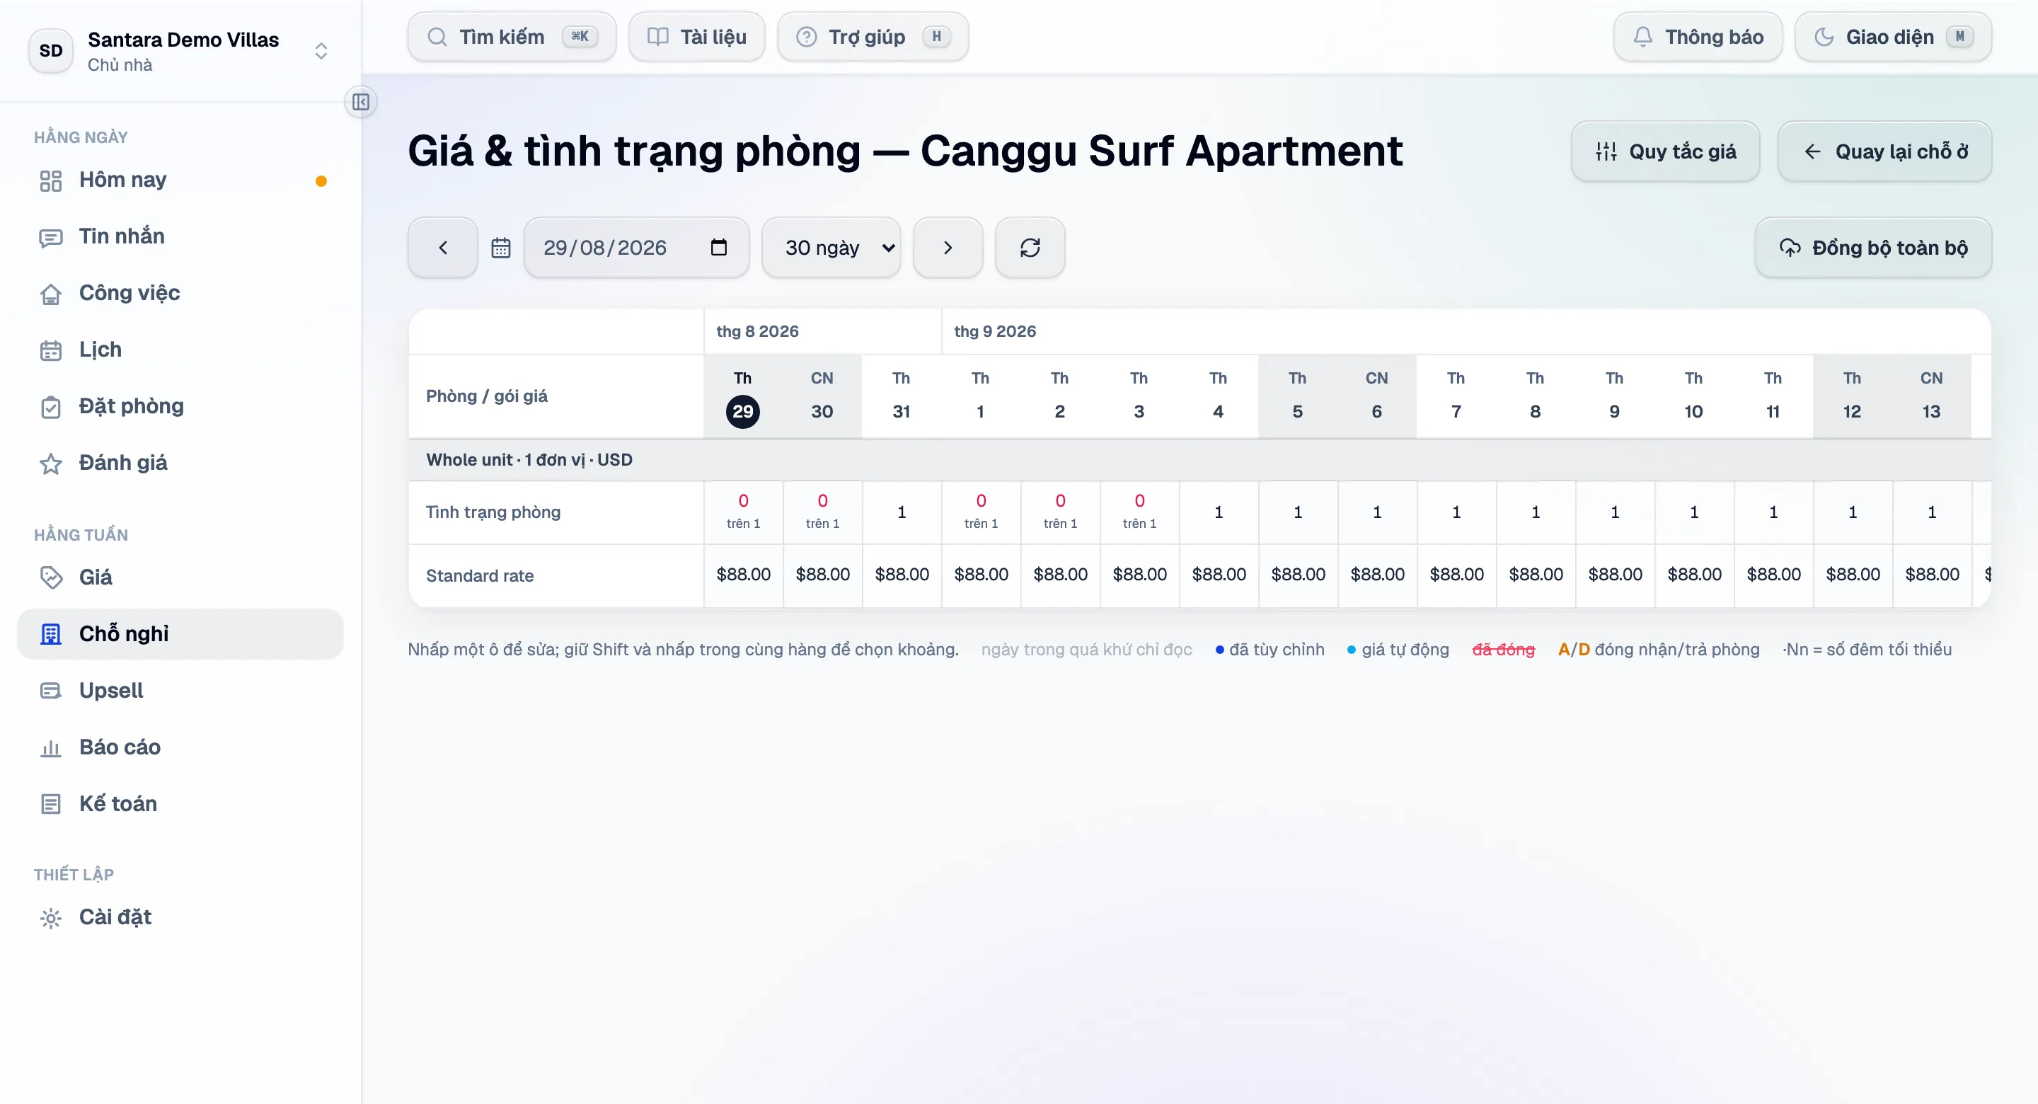Open Thông báo notifications
2038x1104 pixels.
pyautogui.click(x=1698, y=38)
